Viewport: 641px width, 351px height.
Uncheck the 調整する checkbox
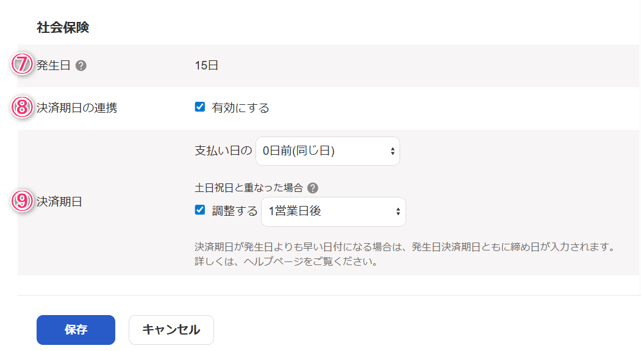[200, 210]
